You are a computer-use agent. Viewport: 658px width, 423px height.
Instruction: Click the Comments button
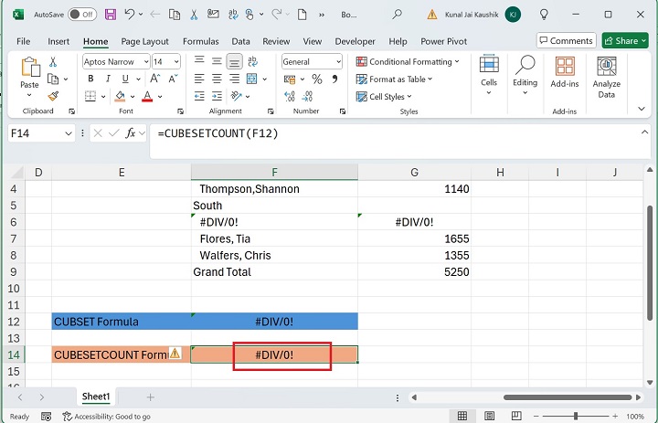[x=566, y=41]
